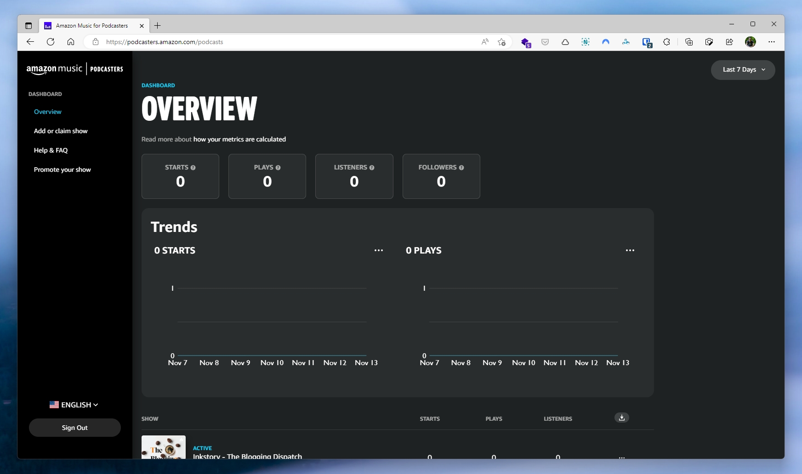The height and width of the screenshot is (474, 802).
Task: Open the 0 STARTS chart options menu
Action: coord(379,250)
